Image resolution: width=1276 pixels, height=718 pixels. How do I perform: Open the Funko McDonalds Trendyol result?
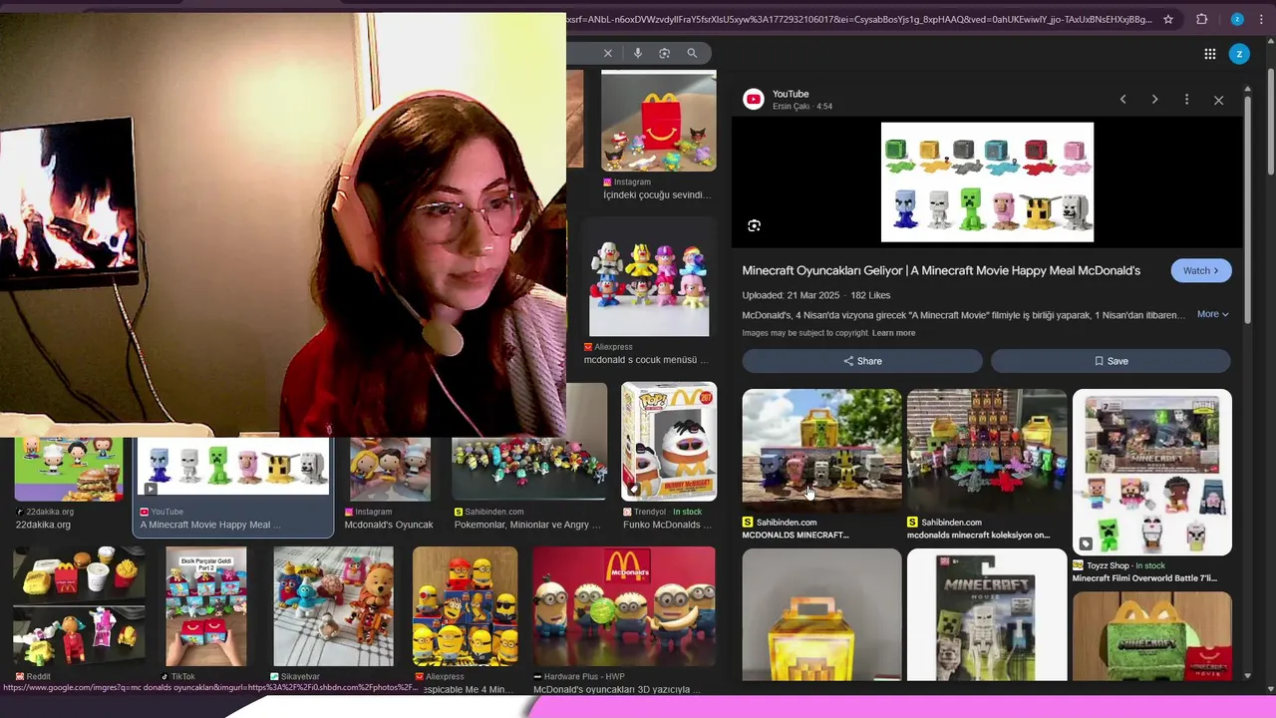(669, 441)
